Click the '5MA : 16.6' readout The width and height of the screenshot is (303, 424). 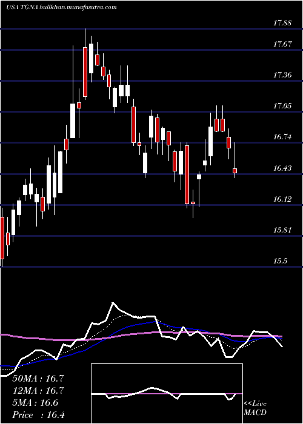(x=35, y=403)
